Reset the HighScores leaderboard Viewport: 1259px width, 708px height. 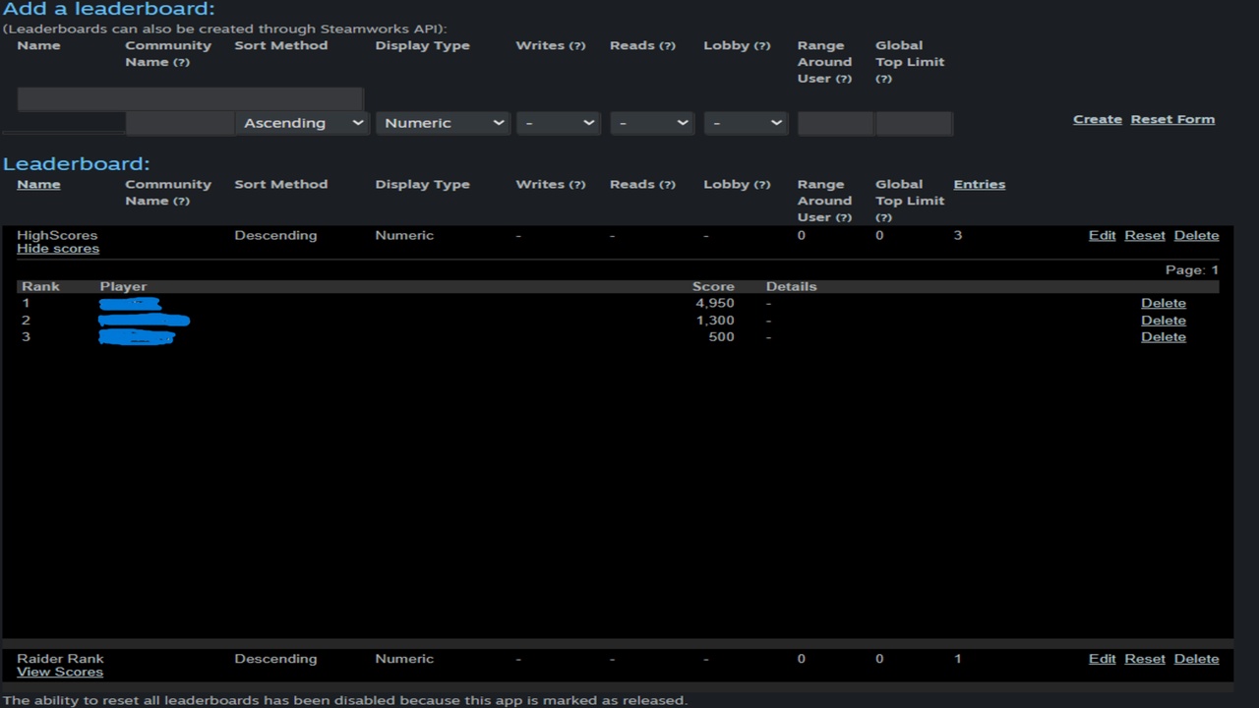point(1145,235)
